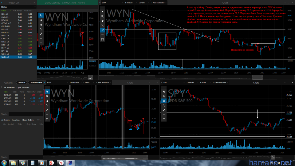Sort watch list by the NetChange column
The height and width of the screenshot is (166, 295).
(x=18, y=11)
